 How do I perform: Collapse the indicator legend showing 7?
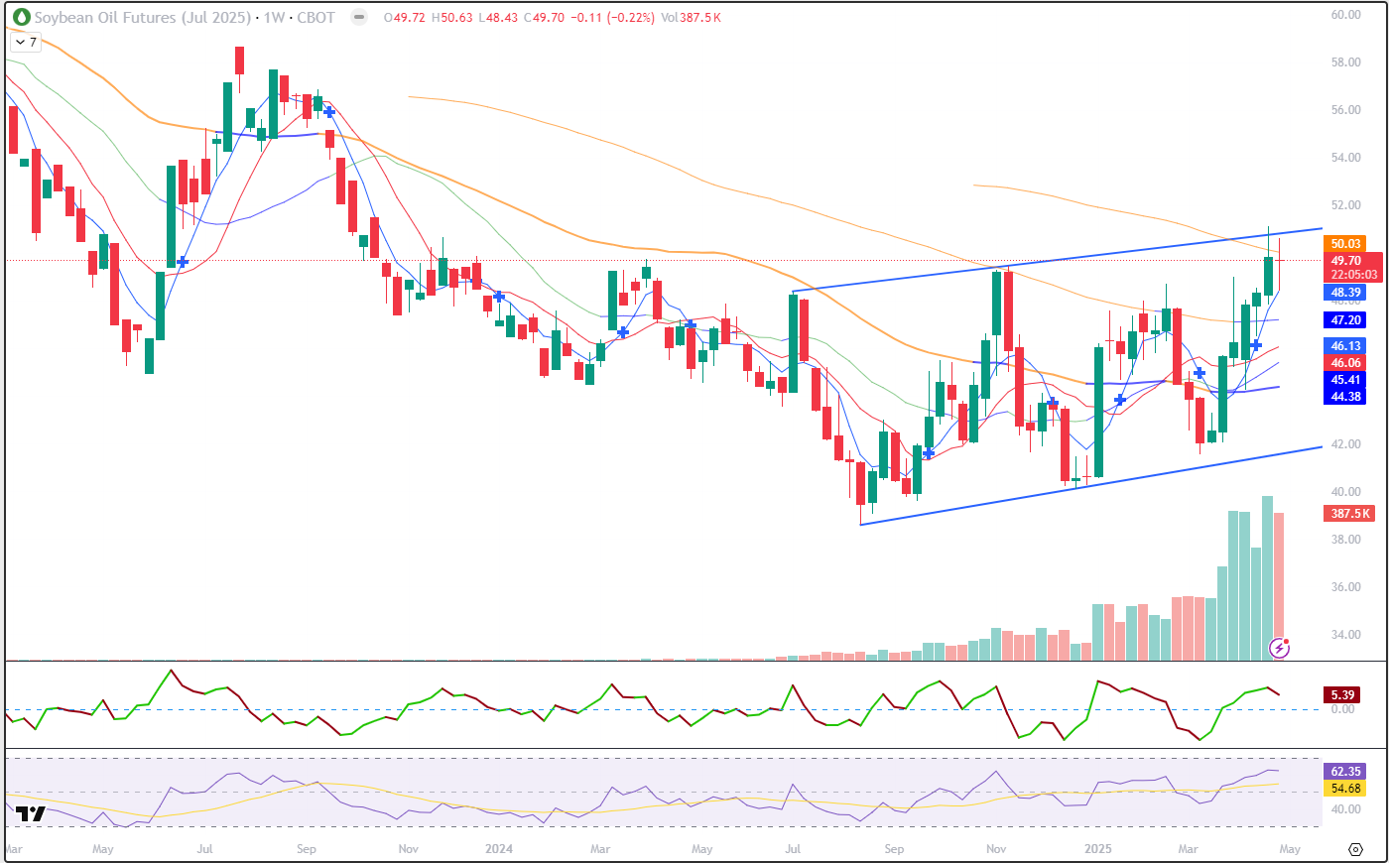27,43
